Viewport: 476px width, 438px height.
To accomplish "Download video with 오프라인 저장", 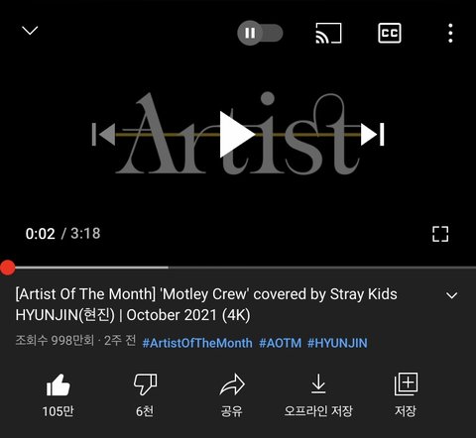I will point(318,395).
